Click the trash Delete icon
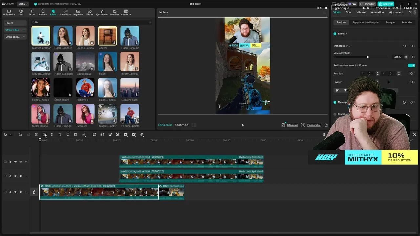This screenshot has width=420, height=236. [60, 135]
